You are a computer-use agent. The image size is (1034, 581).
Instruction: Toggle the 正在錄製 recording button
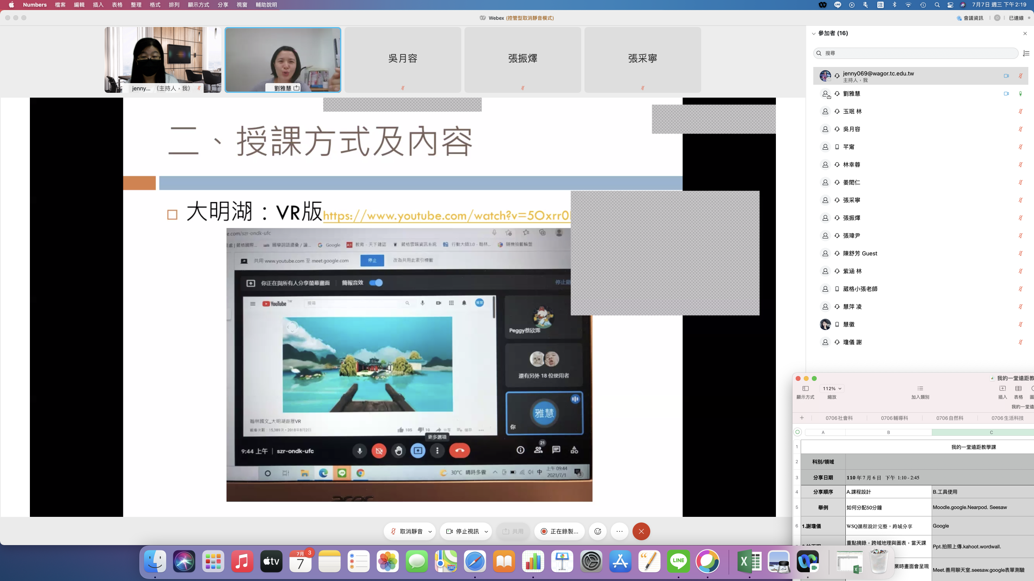[x=559, y=531]
